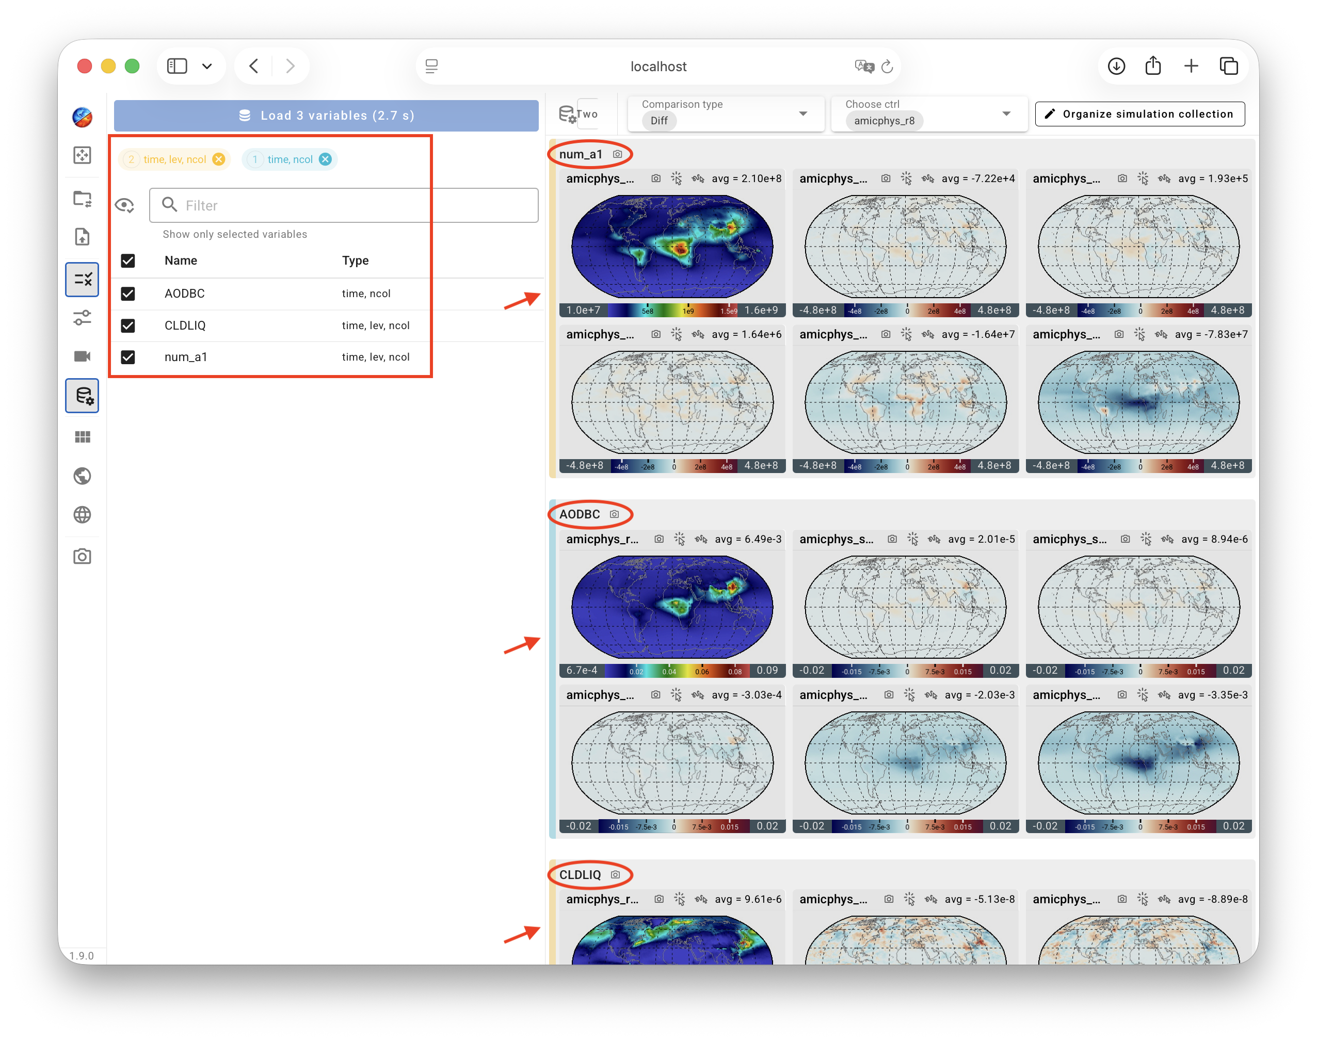Click the video camera icon in sidebar
This screenshot has height=1041, width=1317.
coord(83,356)
